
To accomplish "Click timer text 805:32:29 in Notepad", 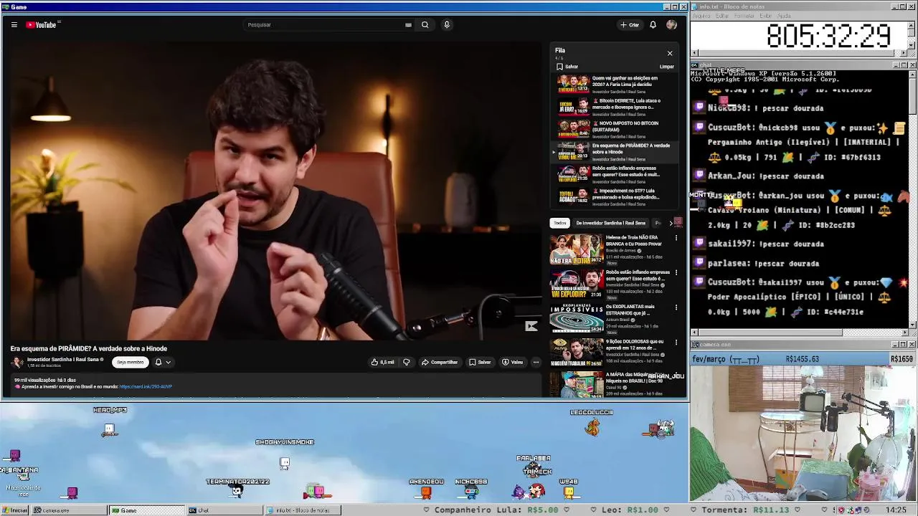I will point(828,36).
